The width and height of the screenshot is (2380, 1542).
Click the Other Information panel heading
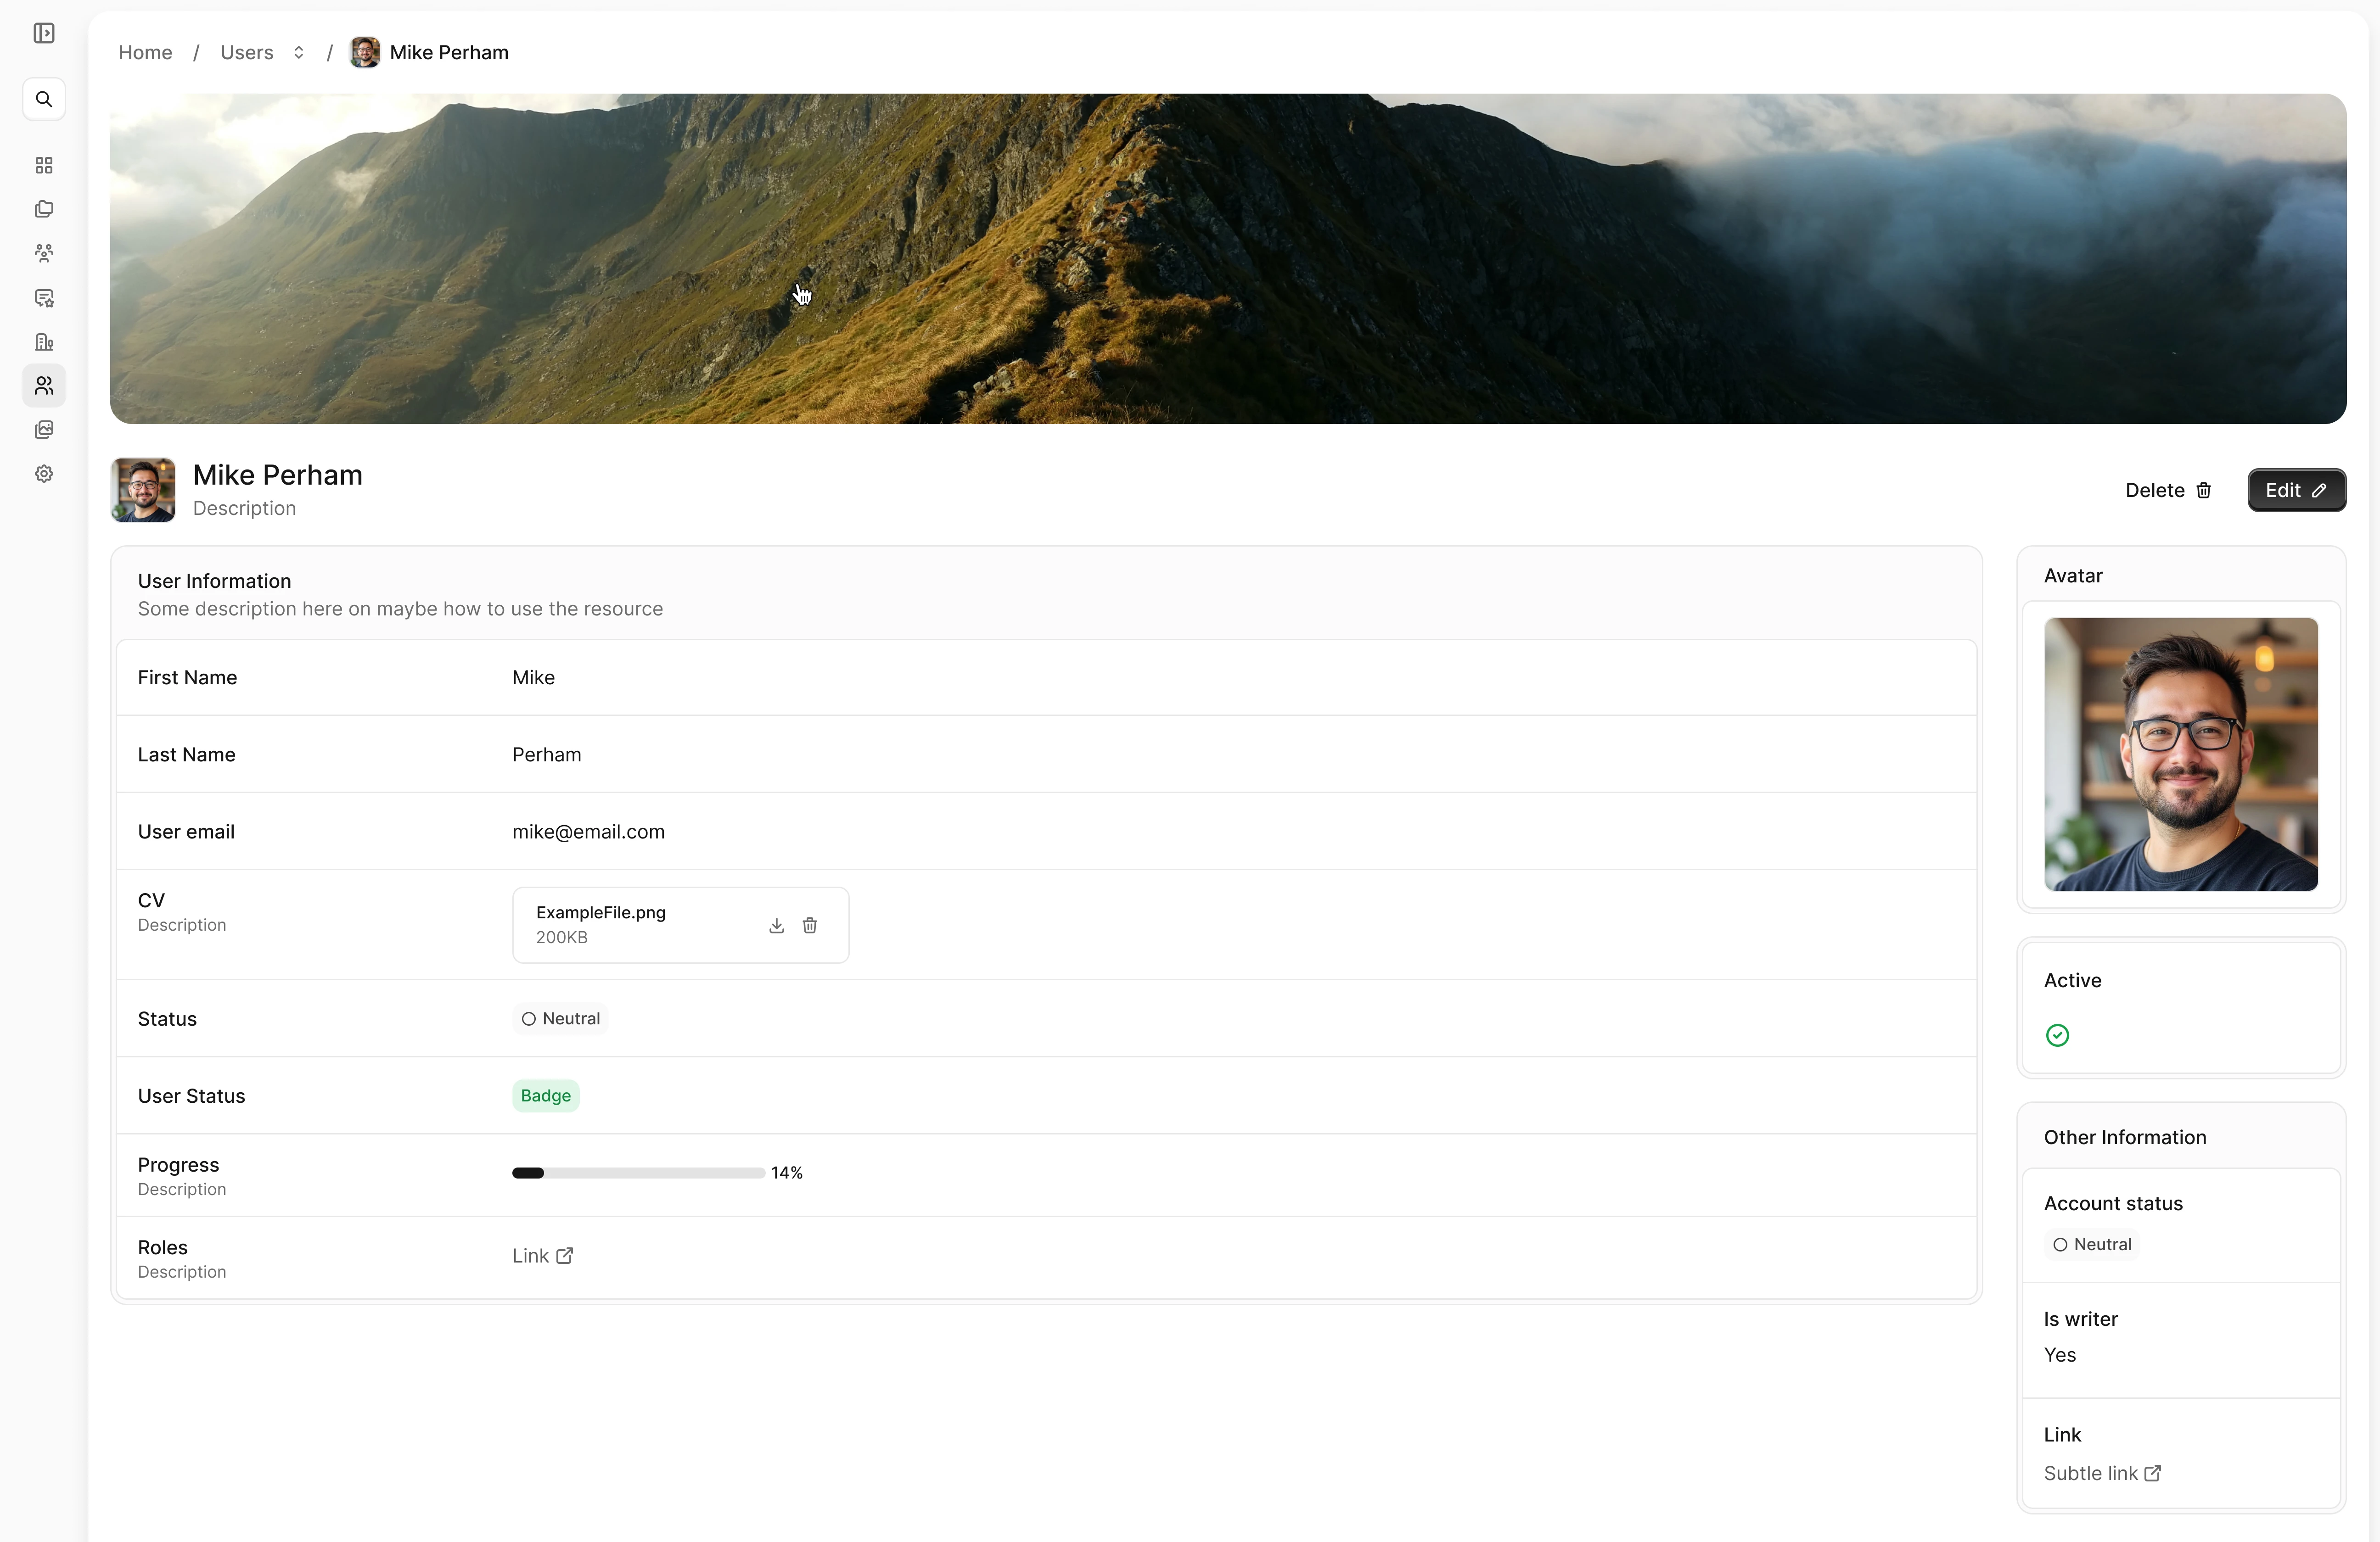point(2125,1137)
